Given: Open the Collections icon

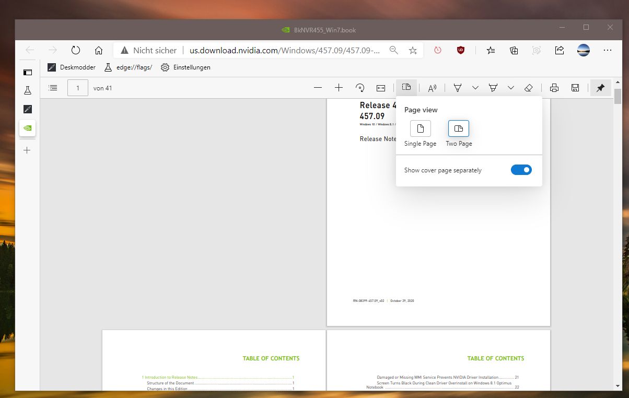Looking at the screenshot, I should (514, 50).
